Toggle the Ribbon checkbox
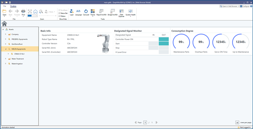The width and height of the screenshot is (253, 129). point(59,16)
